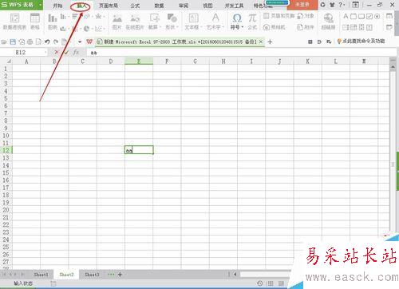The height and width of the screenshot is (289, 399).
Task: Activate the 照相机 camera tool
Action: coord(274,27)
